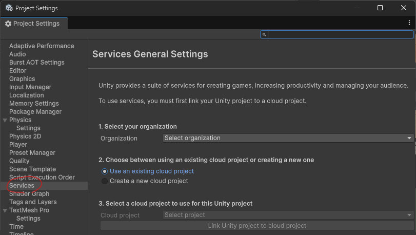This screenshot has height=235, width=416.
Task: Select Use an existing cloud project
Action: click(x=105, y=171)
